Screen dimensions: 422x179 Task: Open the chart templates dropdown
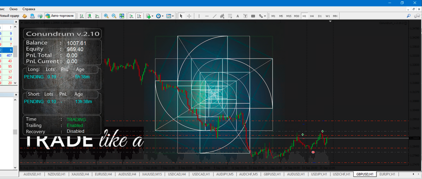click(169, 16)
